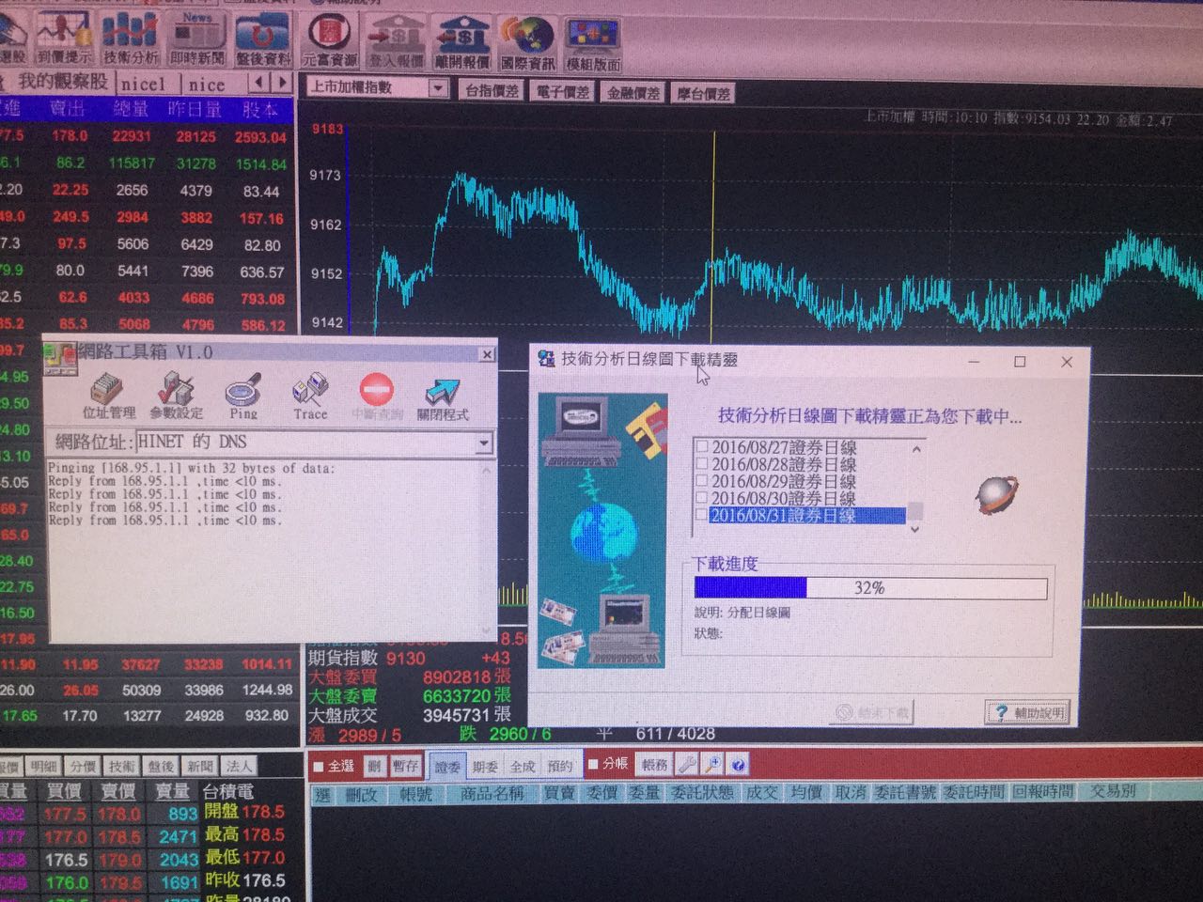This screenshot has height=902, width=1203.
Task: Select the 期委 order tab
Action: [x=485, y=767]
